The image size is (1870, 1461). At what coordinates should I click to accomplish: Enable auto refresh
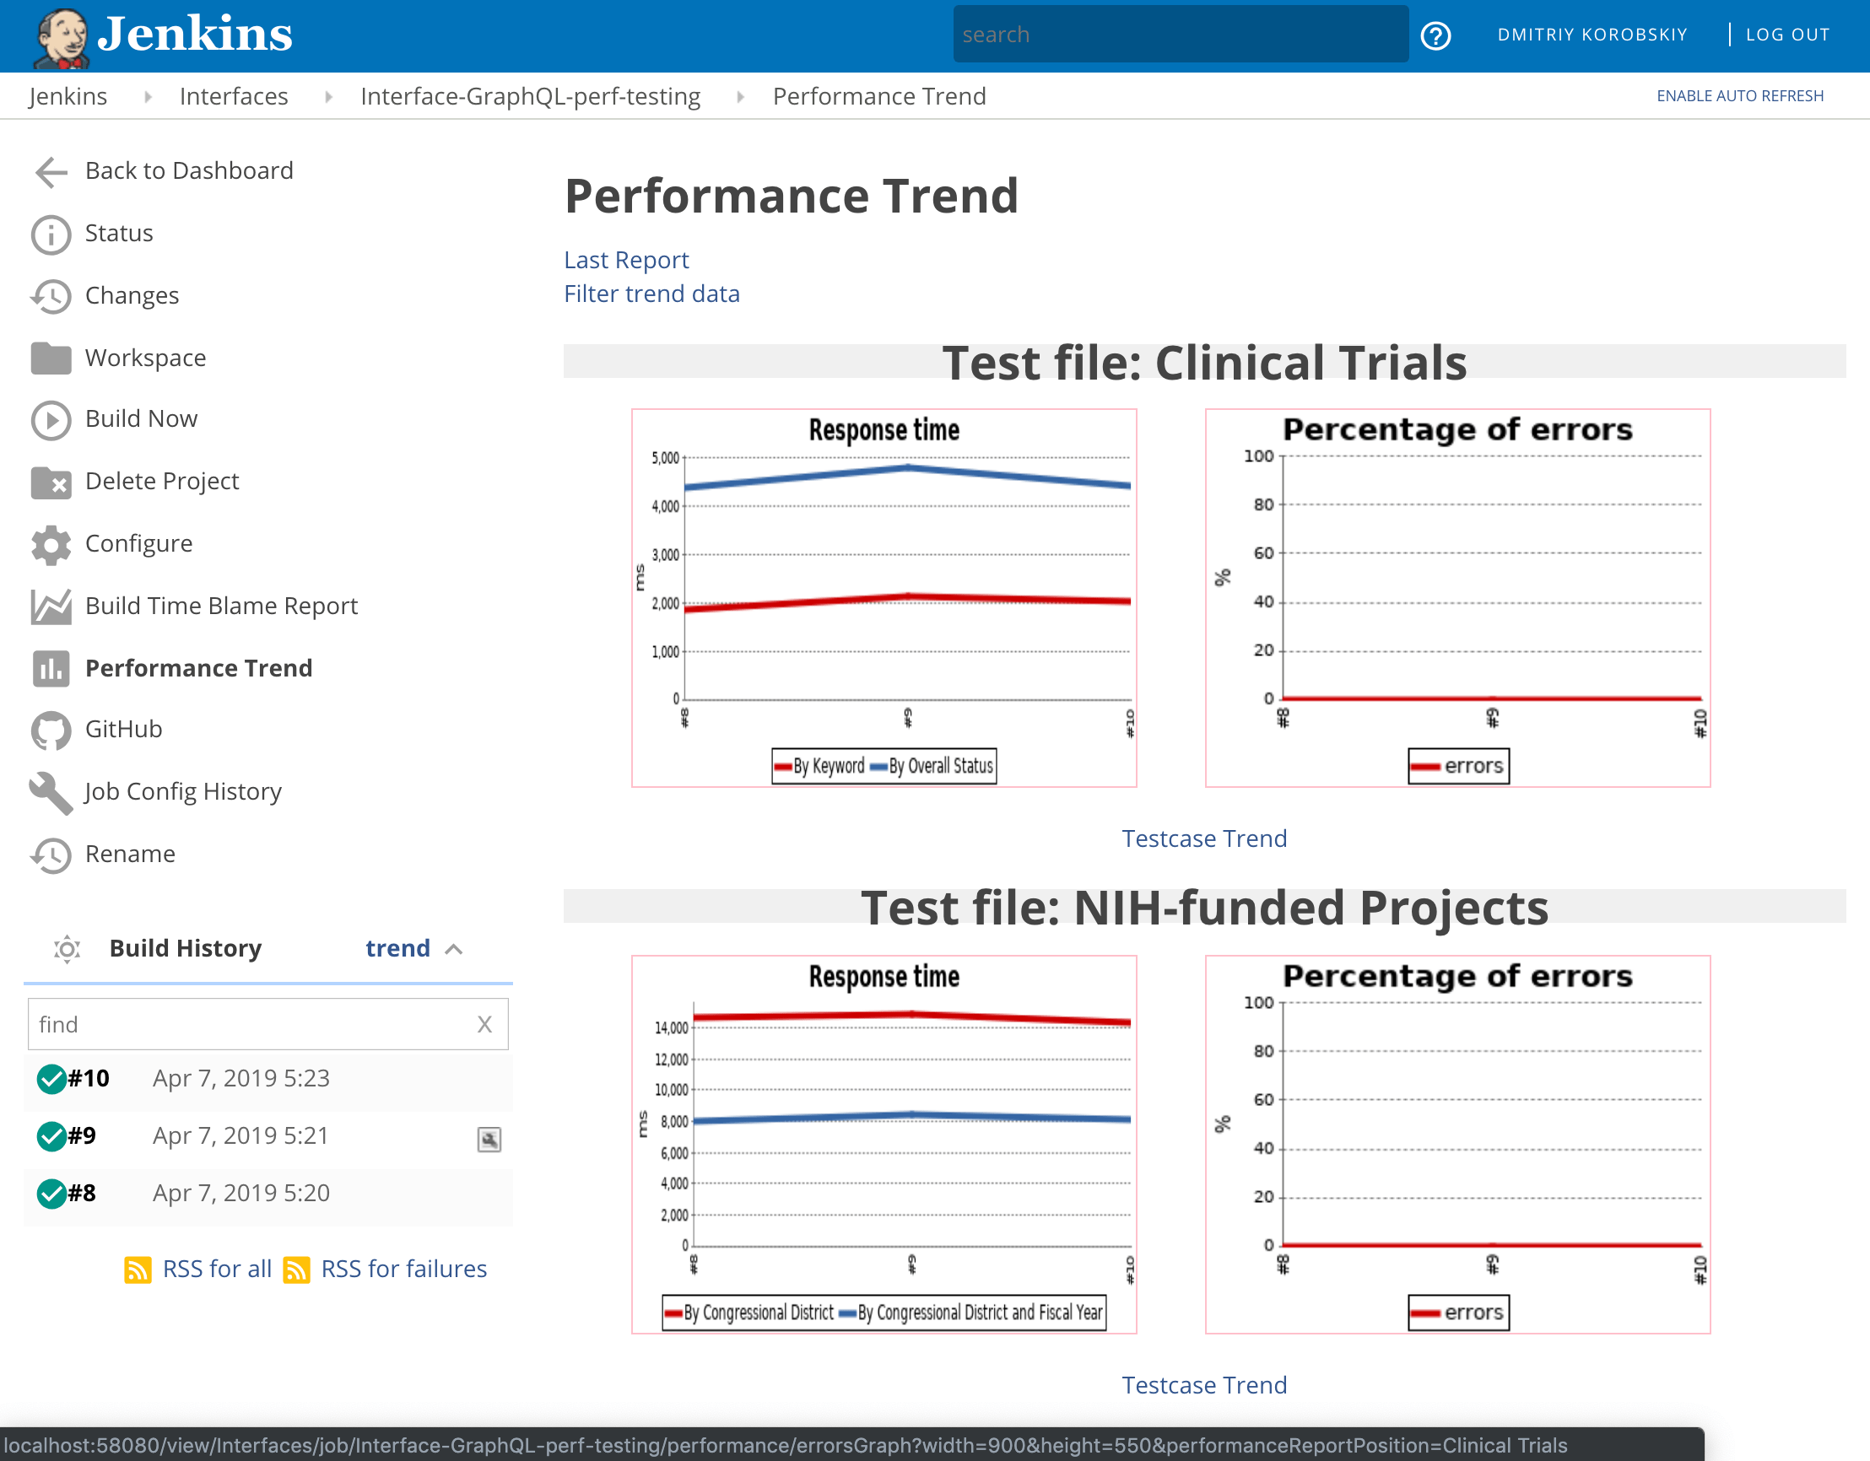pos(1739,96)
